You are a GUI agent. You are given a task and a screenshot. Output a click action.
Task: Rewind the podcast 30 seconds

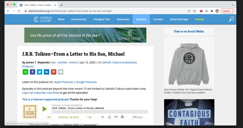tap(49, 117)
